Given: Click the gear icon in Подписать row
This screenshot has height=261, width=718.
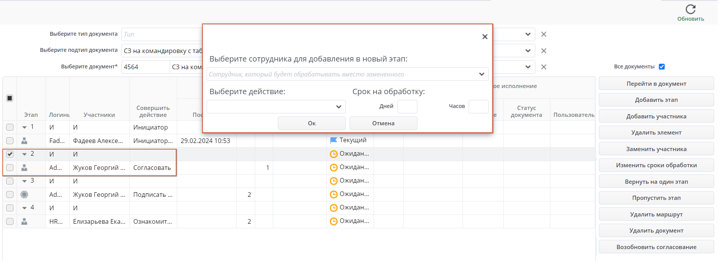Looking at the screenshot, I should (24, 195).
